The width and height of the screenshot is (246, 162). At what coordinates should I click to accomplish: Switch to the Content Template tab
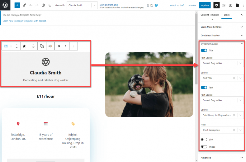(210, 15)
